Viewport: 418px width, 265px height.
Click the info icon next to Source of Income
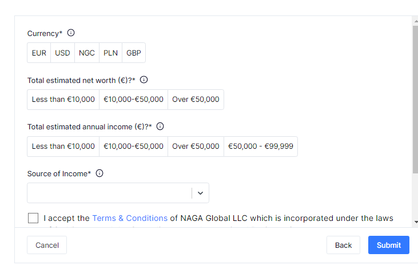pyautogui.click(x=99, y=173)
